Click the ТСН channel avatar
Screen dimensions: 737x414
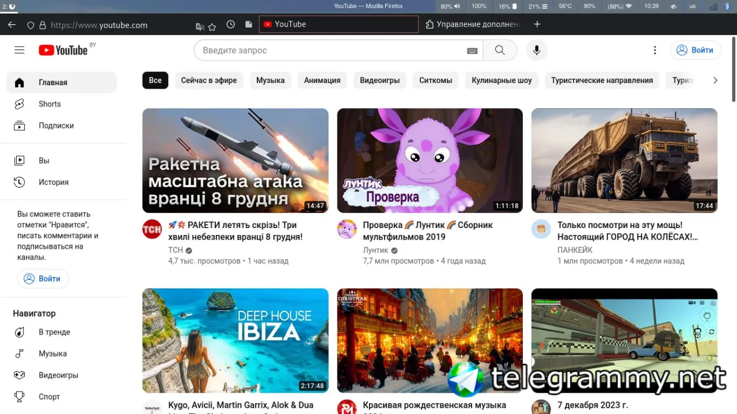tap(152, 229)
